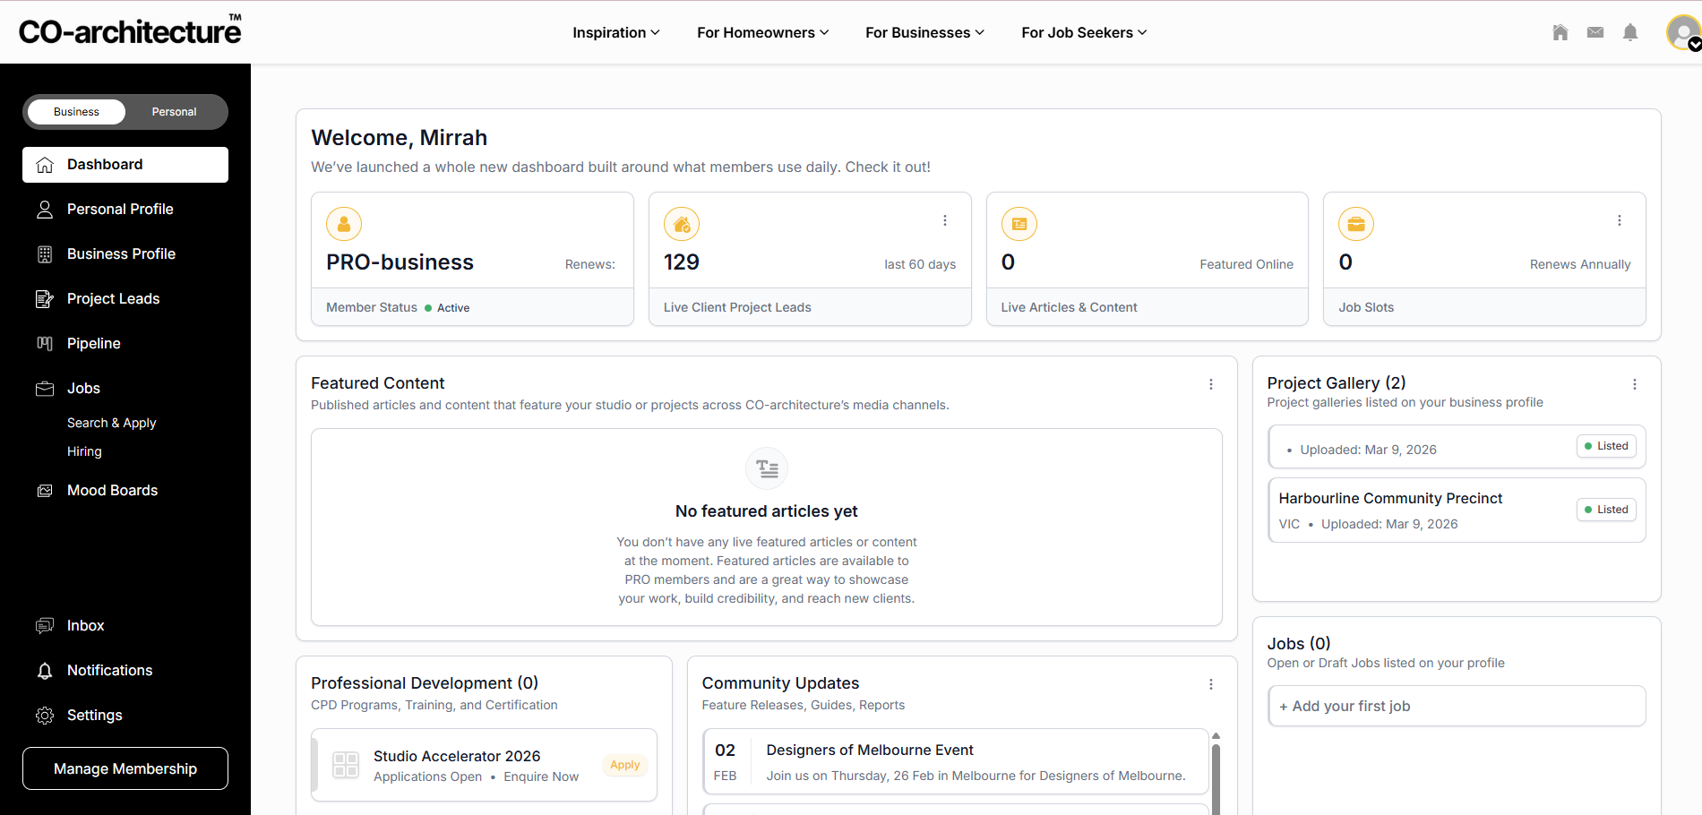Click the home icon in top header

click(1560, 32)
